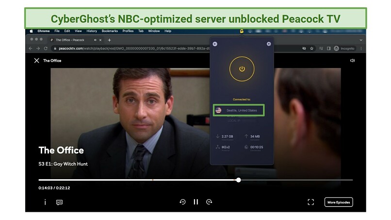Click the 34 MB upload statistic

(x=255, y=136)
